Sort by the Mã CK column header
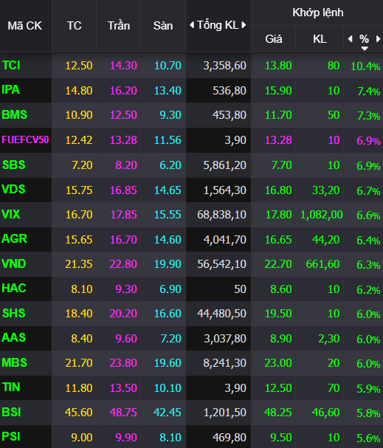 (x=25, y=26)
